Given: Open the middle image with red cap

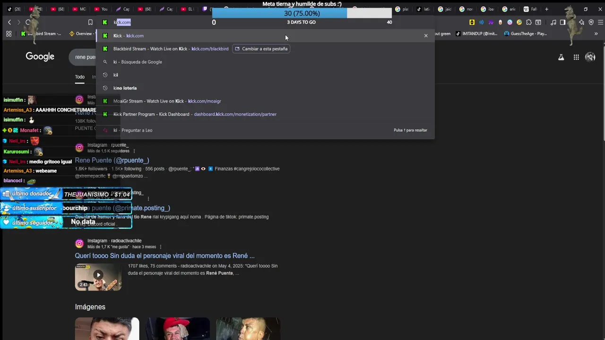Looking at the screenshot, I should (x=178, y=329).
